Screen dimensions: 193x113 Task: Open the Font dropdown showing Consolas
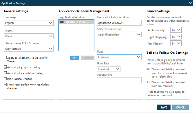coord(119,57)
